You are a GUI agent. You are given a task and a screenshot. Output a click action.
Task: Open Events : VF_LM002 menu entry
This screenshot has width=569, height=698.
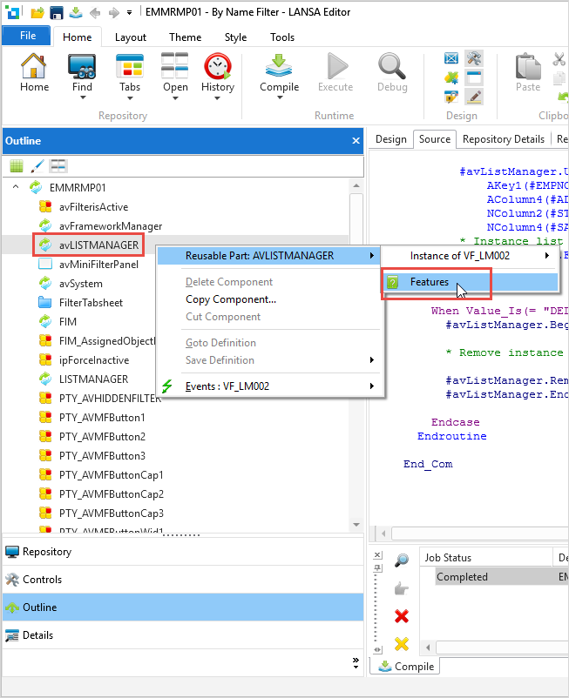tap(270, 386)
